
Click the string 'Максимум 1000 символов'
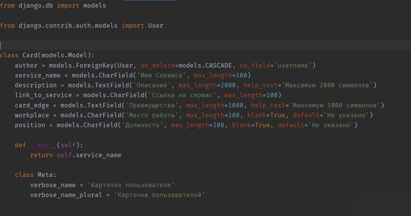(335, 106)
